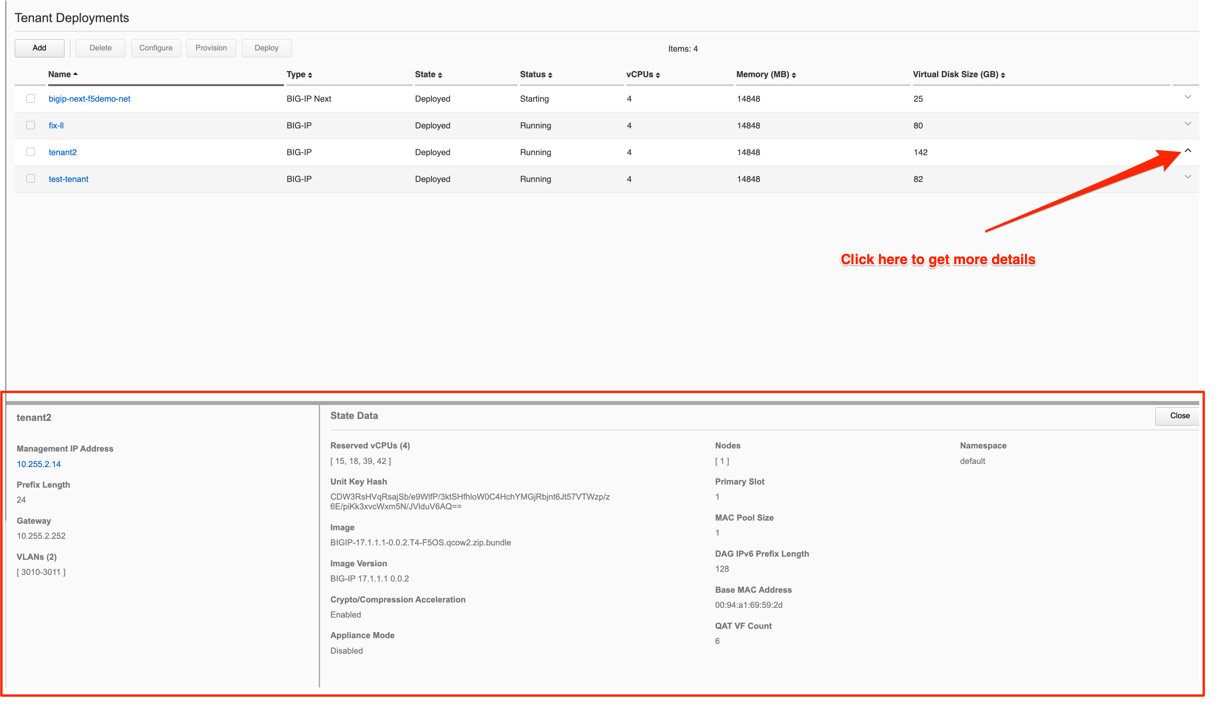Screen dimensions: 1221x713
Task: Click Base MAC 00:94:a1:69:59:2d
Action: click(x=749, y=605)
